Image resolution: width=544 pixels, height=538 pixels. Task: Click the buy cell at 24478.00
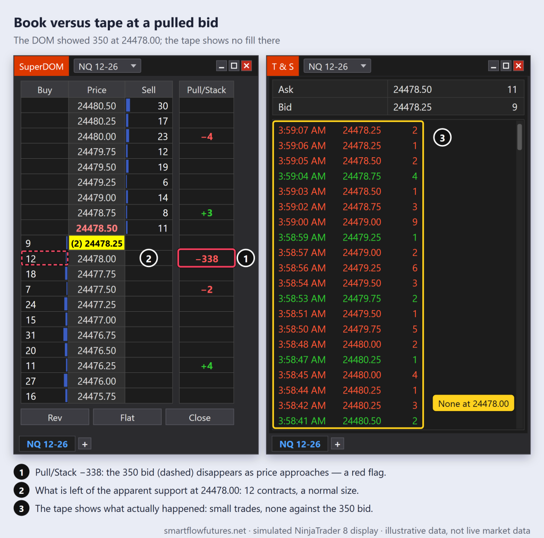tap(45, 259)
